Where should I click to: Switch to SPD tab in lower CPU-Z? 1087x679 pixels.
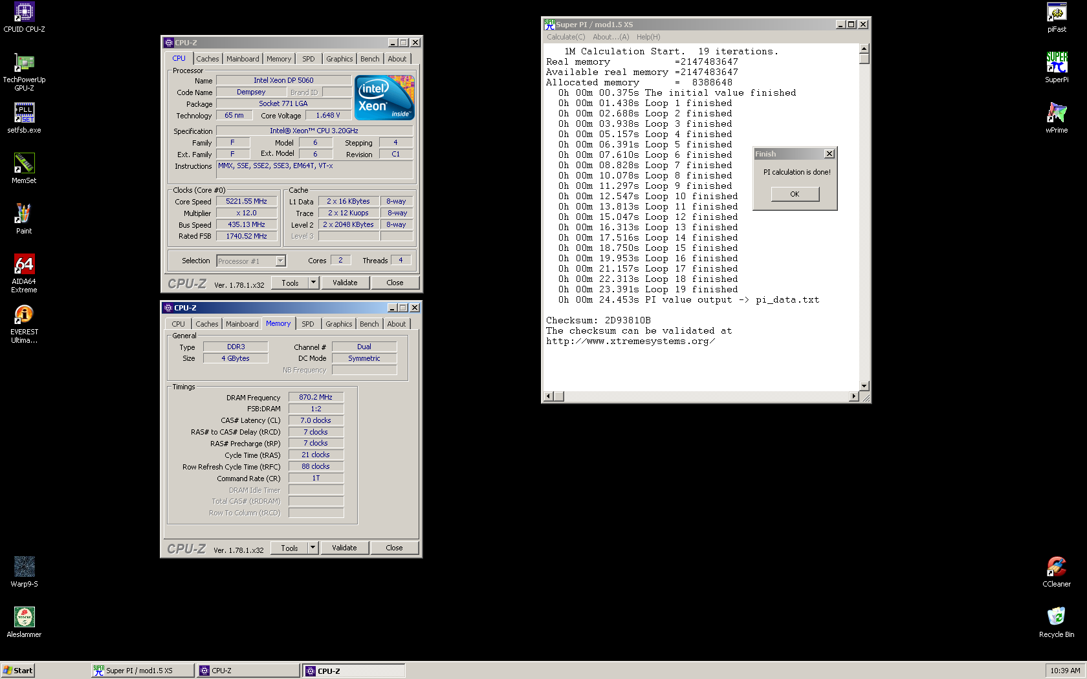pos(308,324)
